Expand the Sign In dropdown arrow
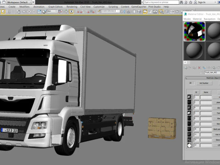 [215, 2]
